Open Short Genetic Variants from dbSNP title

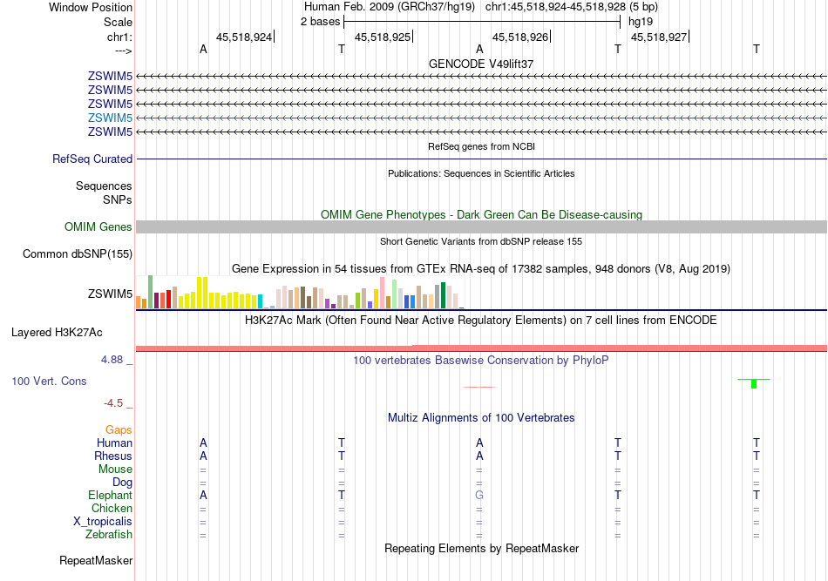[481, 241]
